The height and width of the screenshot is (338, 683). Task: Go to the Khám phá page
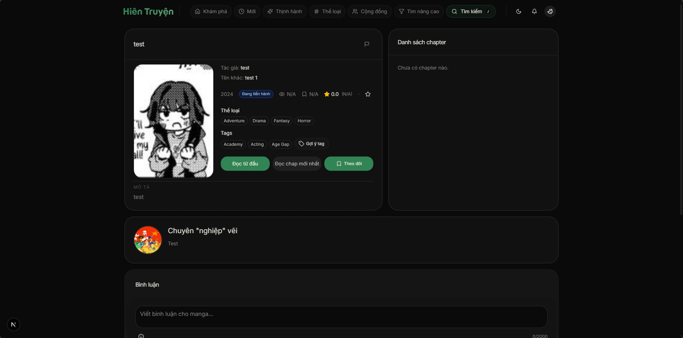pyautogui.click(x=211, y=11)
